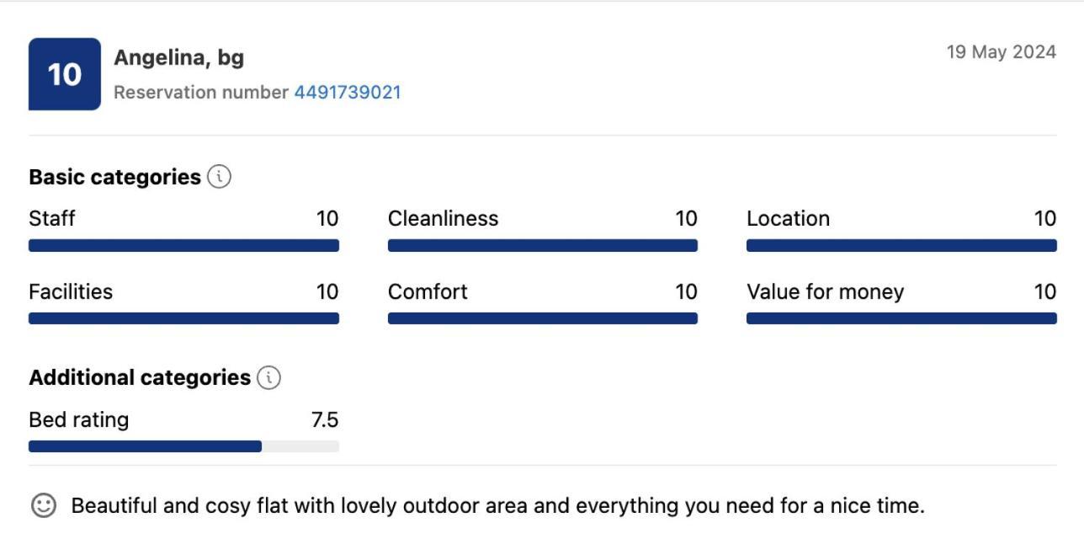Click the guest name Angelina, bg
The width and height of the screenshot is (1084, 539).
[179, 57]
